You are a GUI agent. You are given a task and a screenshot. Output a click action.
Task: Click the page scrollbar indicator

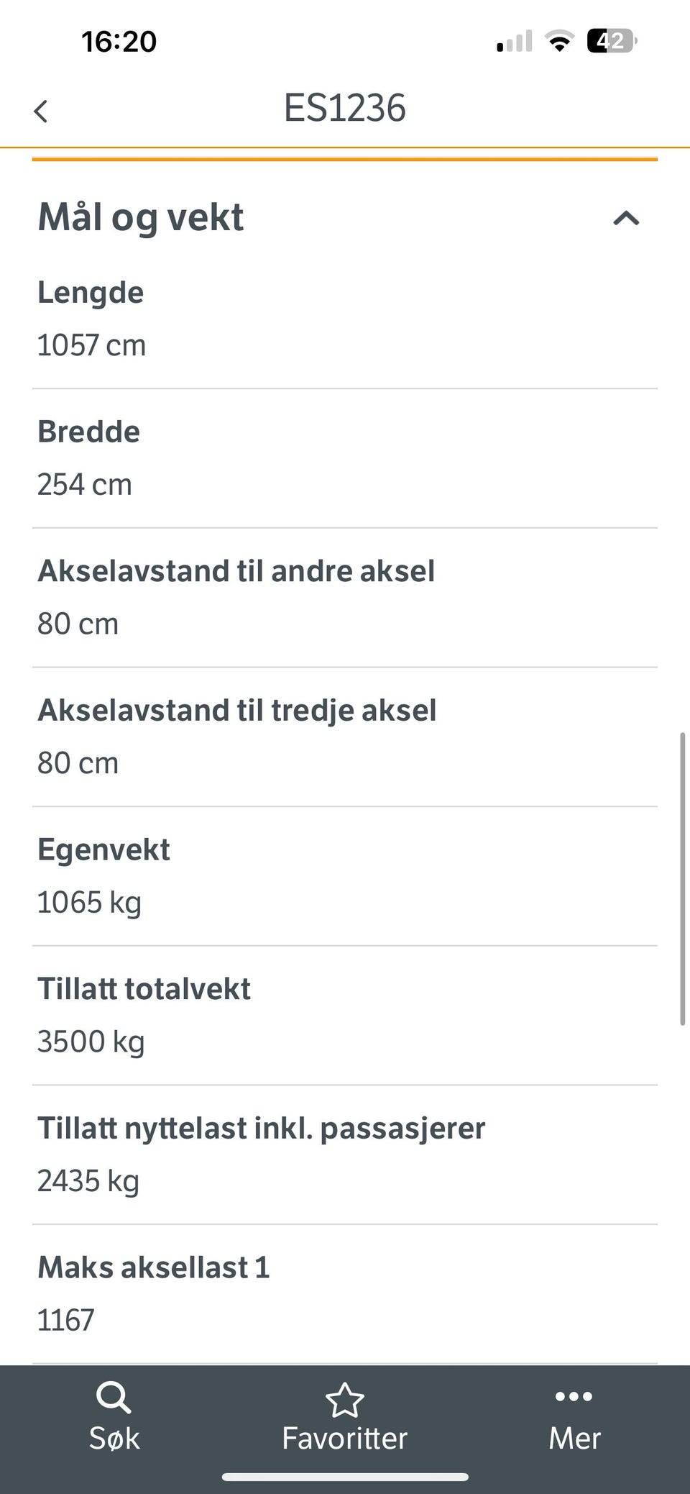(x=682, y=879)
